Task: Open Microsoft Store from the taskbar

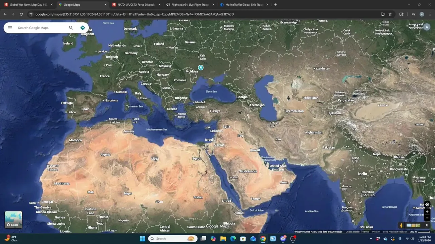Action: [x=243, y=239]
